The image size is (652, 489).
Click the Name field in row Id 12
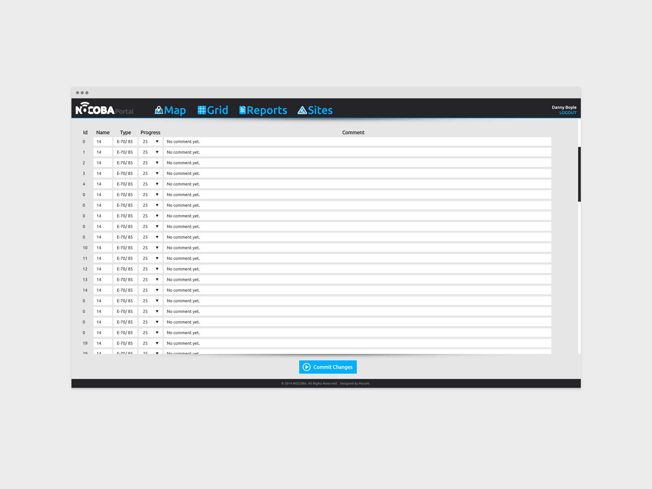click(102, 269)
